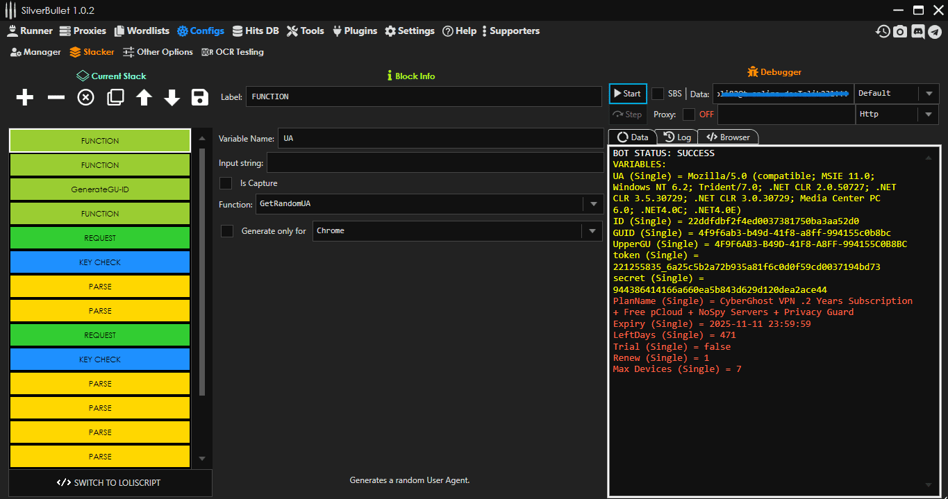Image resolution: width=948 pixels, height=499 pixels.
Task: Add a new block to the stack
Action: coord(24,97)
